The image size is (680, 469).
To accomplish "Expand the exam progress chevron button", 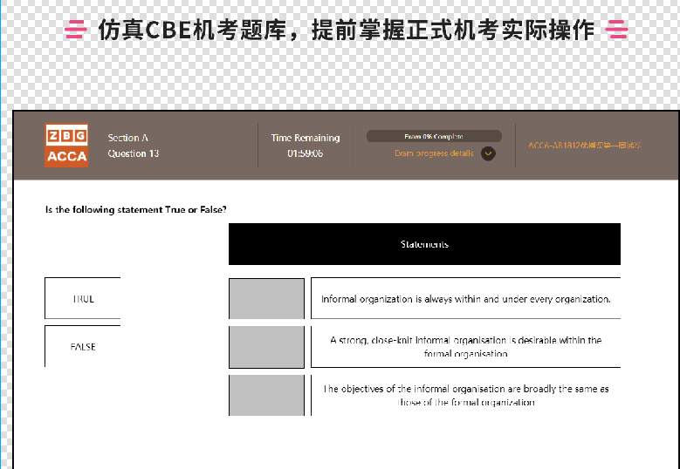I will click(x=489, y=153).
